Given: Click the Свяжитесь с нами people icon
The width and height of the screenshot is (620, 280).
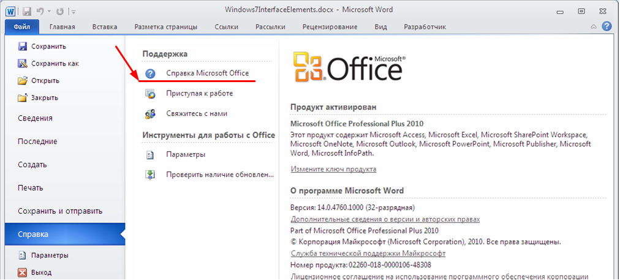Looking at the screenshot, I should point(150,114).
